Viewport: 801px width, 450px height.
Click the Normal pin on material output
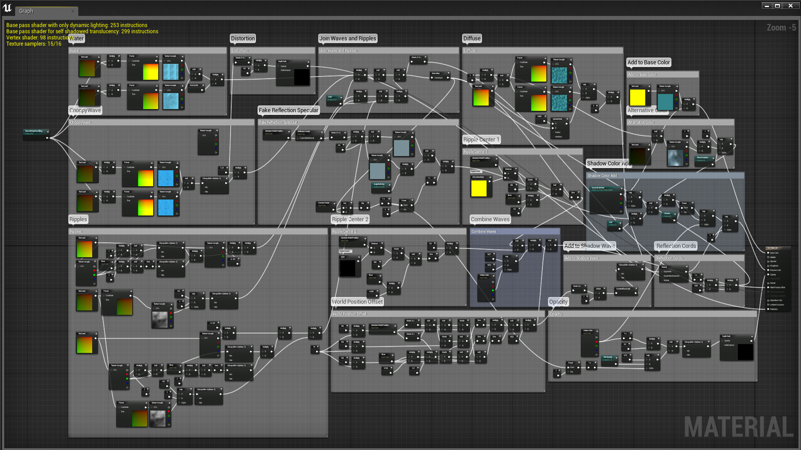(x=768, y=283)
